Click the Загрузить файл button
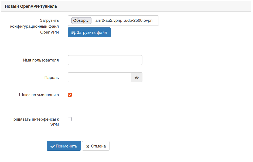The width and height of the screenshot is (253, 162). coord(89,33)
